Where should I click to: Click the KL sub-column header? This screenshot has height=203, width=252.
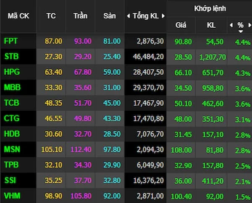[x=211, y=25]
